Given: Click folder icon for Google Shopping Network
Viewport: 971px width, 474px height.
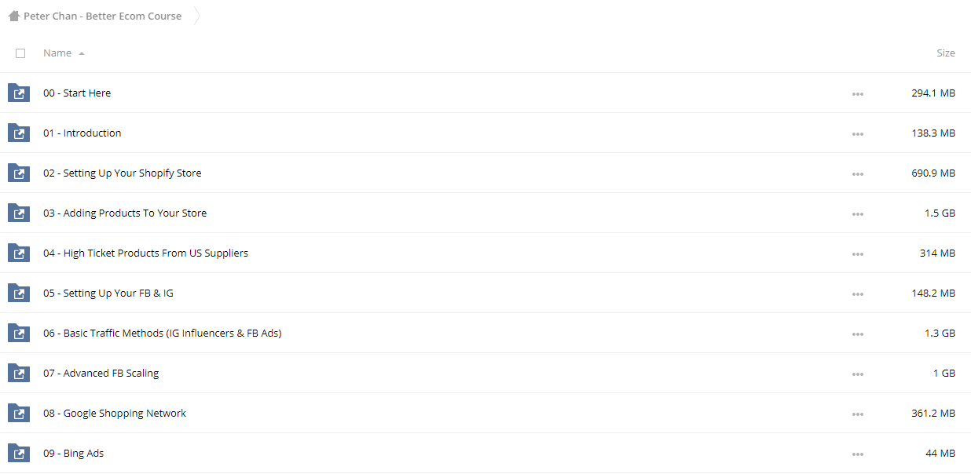Looking at the screenshot, I should 18,413.
